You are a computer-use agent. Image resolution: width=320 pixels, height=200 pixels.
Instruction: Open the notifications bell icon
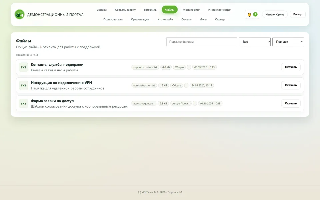pos(249,14)
